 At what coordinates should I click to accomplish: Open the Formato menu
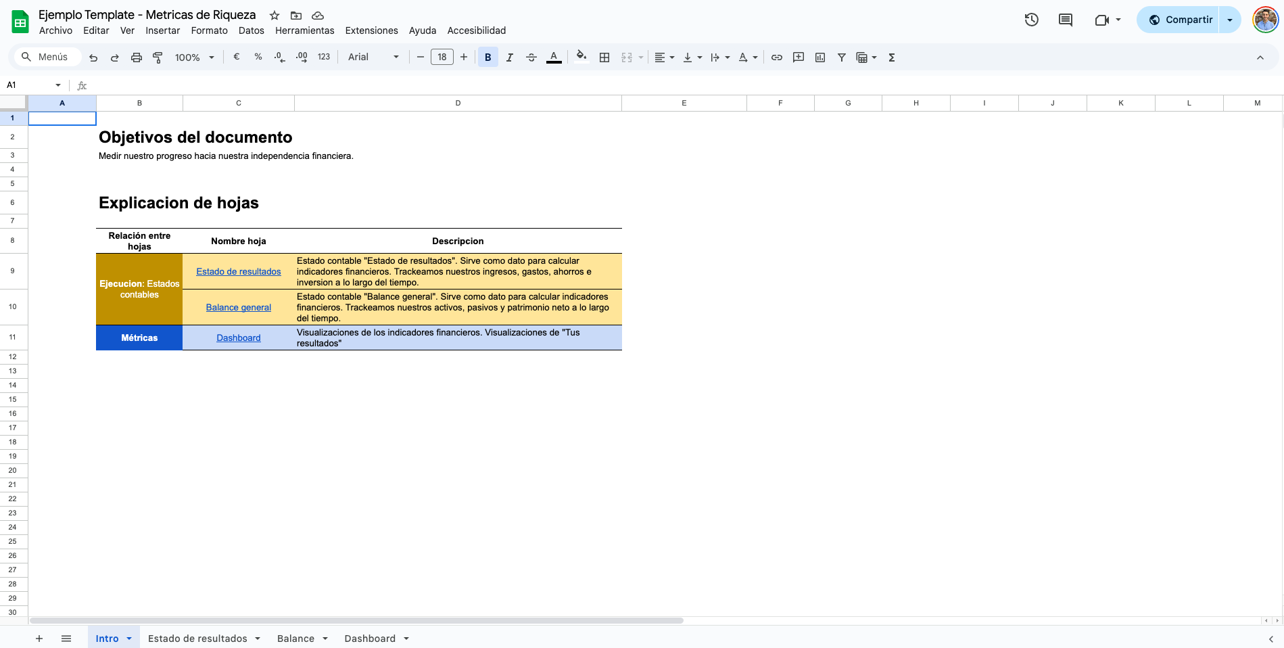pos(209,30)
